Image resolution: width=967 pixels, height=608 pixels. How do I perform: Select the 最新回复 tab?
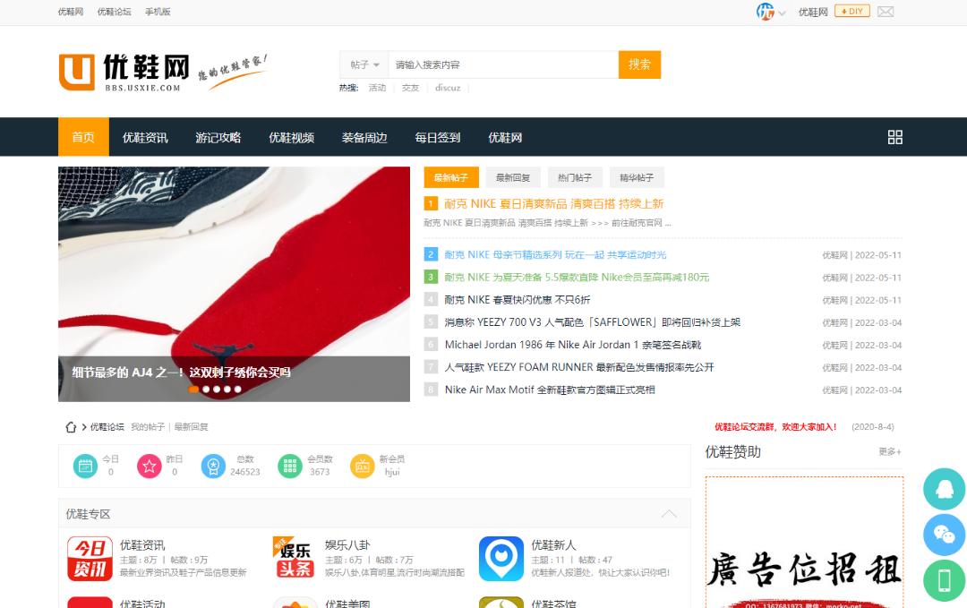513,177
